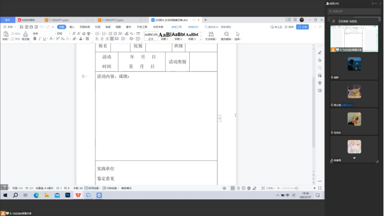The image size is (384, 216).
Task: Click the Photoshop icon in the taskbar
Action: tap(68, 195)
